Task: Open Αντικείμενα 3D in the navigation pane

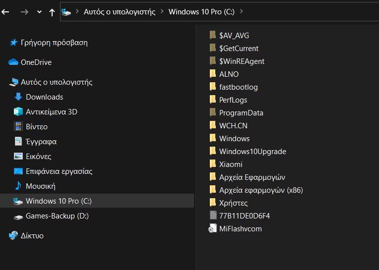Action: 52,112
